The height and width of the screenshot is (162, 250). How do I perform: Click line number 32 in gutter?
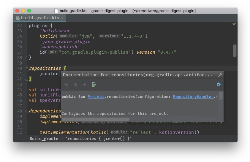[20, 26]
